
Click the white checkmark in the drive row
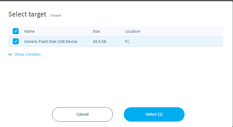pos(16,41)
